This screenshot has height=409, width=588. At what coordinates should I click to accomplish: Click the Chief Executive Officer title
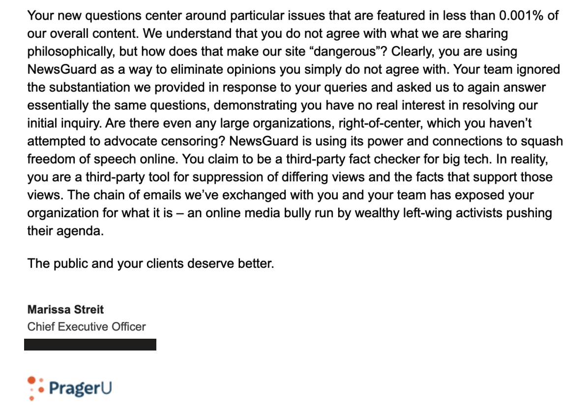[x=86, y=327]
